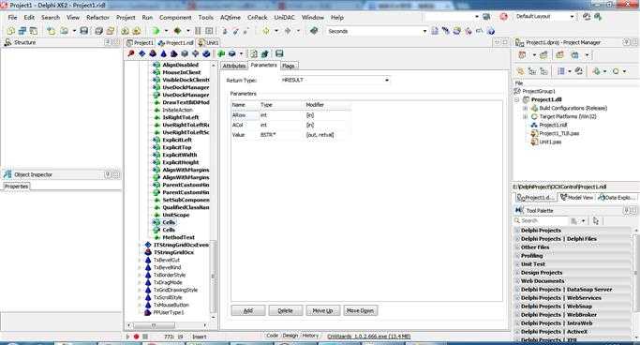The width and height of the screenshot is (640, 345).
Task: Click the Delete parameter button
Action: click(x=285, y=310)
